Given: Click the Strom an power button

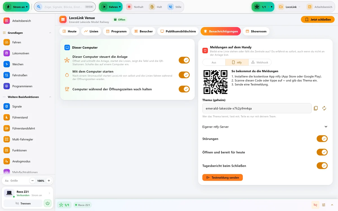Looking at the screenshot, I should click(16, 7).
